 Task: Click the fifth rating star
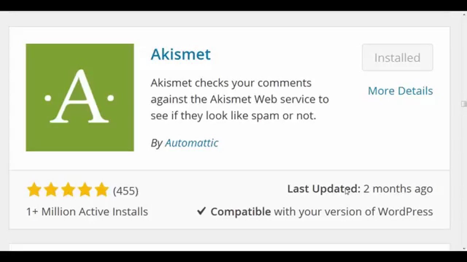(101, 190)
